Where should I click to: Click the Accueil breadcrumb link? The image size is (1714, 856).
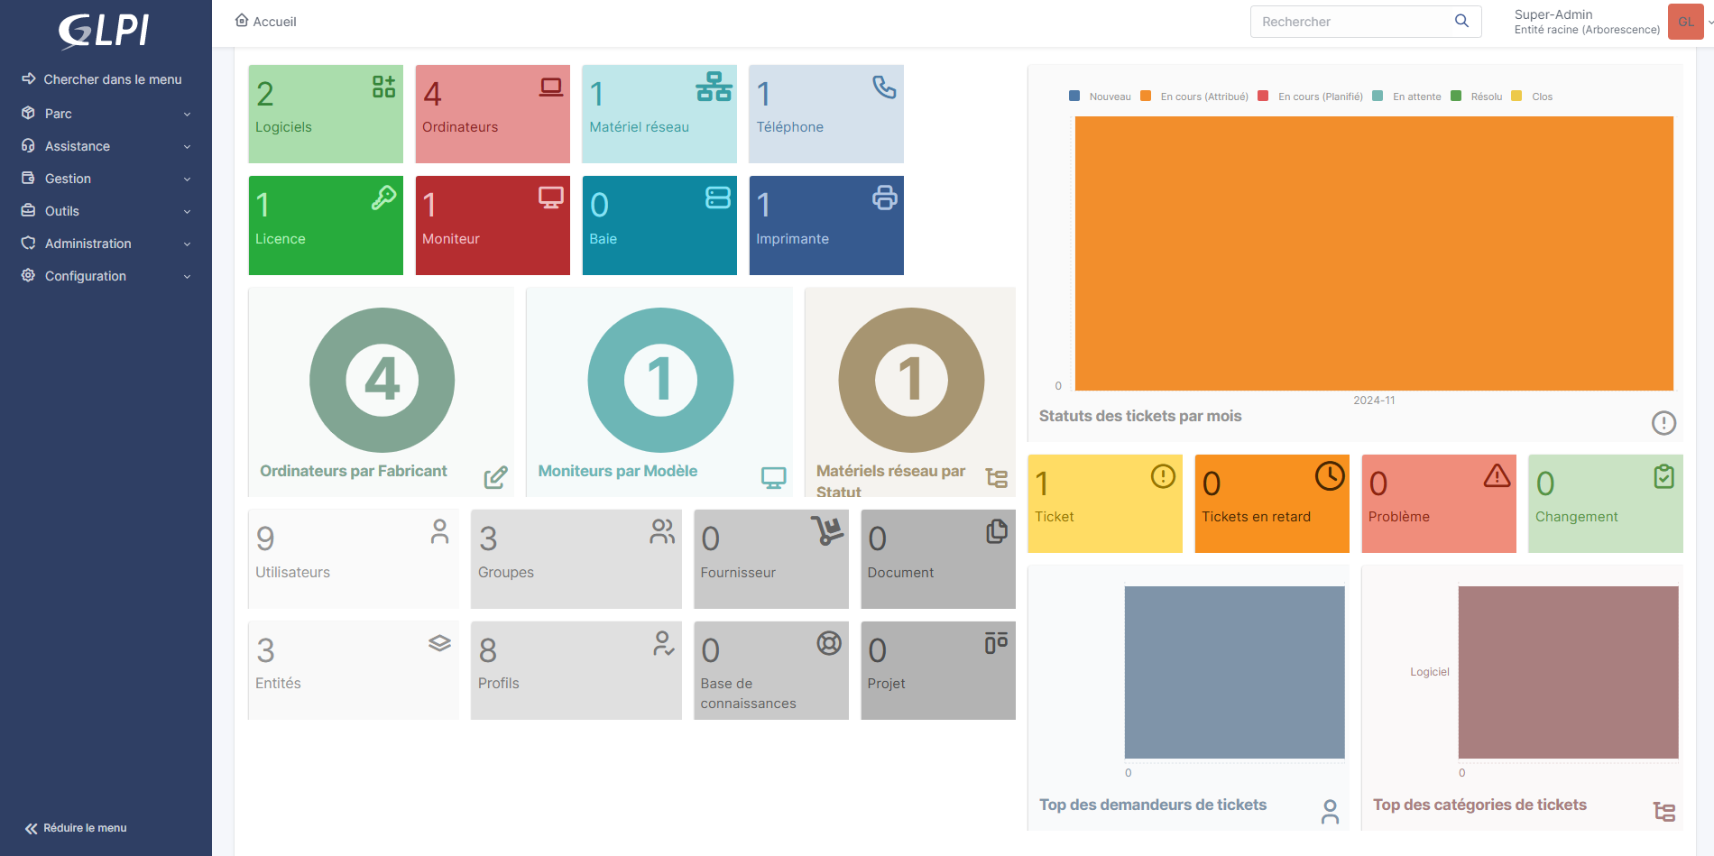(x=266, y=22)
